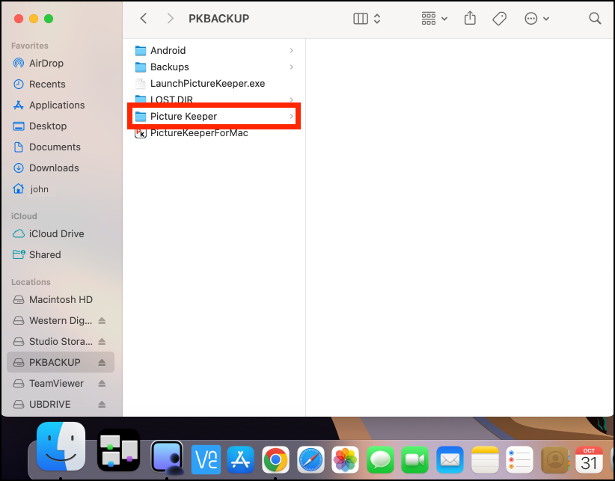Expand the Android folder chevron
This screenshot has height=481, width=615.
pos(292,51)
